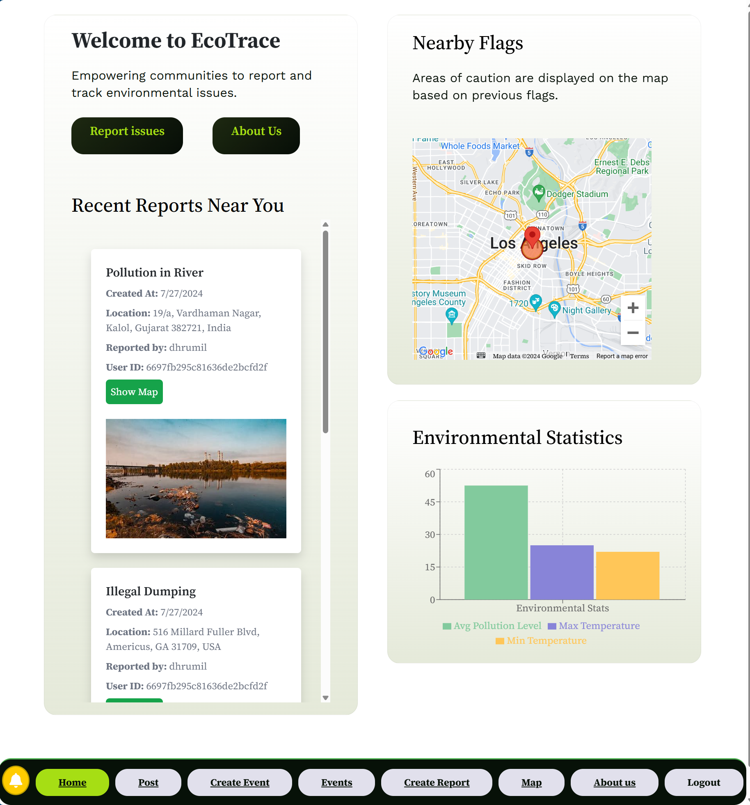The height and width of the screenshot is (805, 750).
Task: Click Report a map error link
Action: coord(622,356)
